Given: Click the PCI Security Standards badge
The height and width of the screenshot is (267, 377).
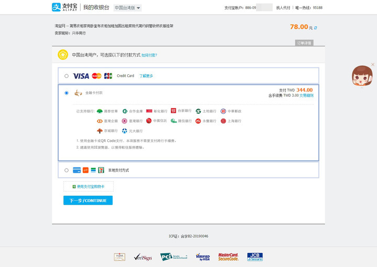Looking at the screenshot, I should tap(174, 257).
